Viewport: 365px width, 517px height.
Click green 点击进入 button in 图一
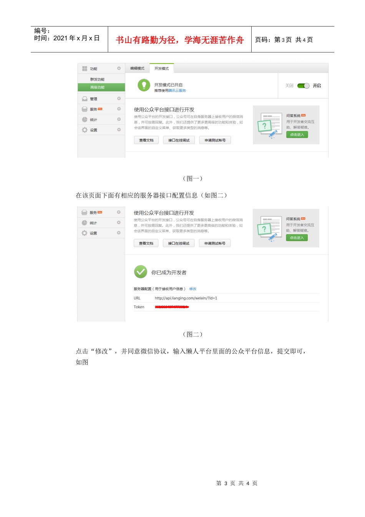(297, 135)
